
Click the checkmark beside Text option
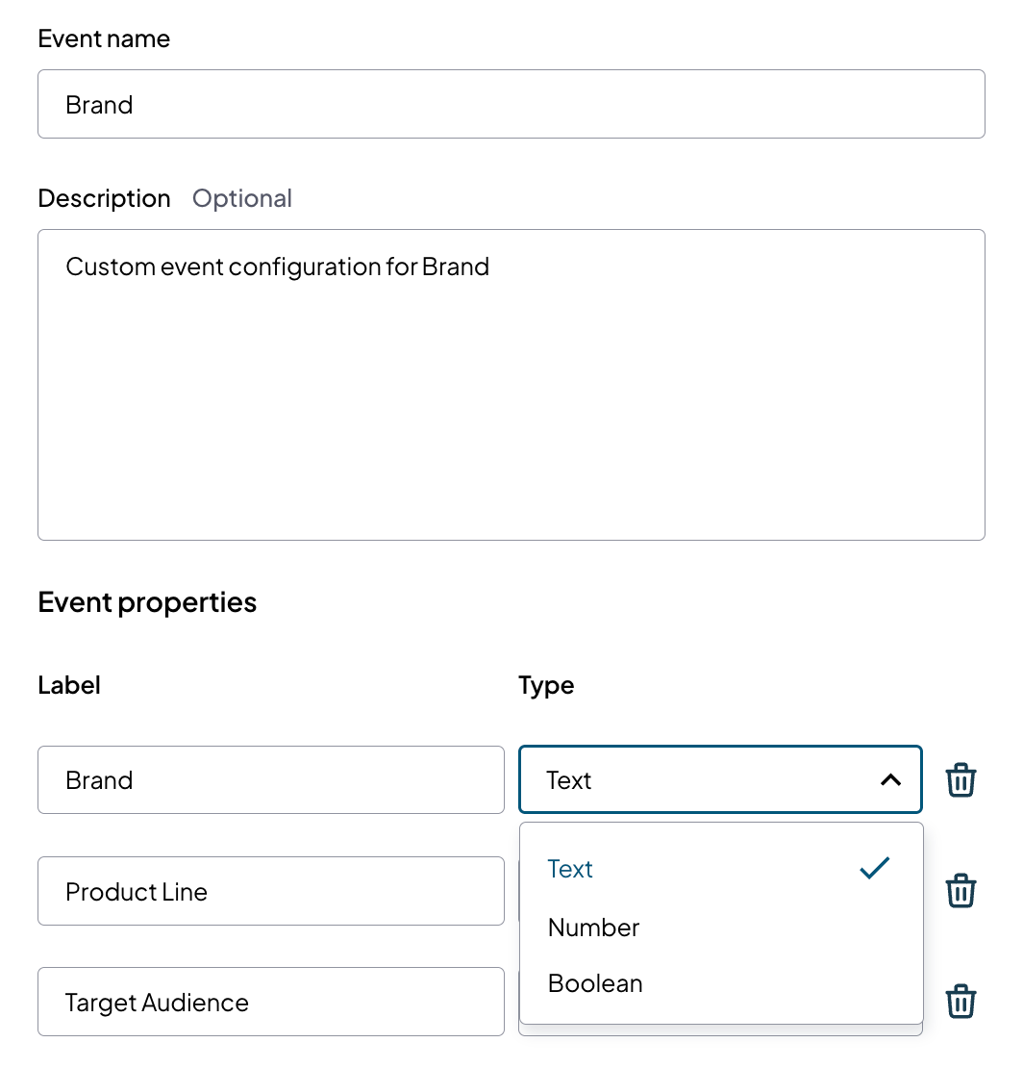point(874,869)
